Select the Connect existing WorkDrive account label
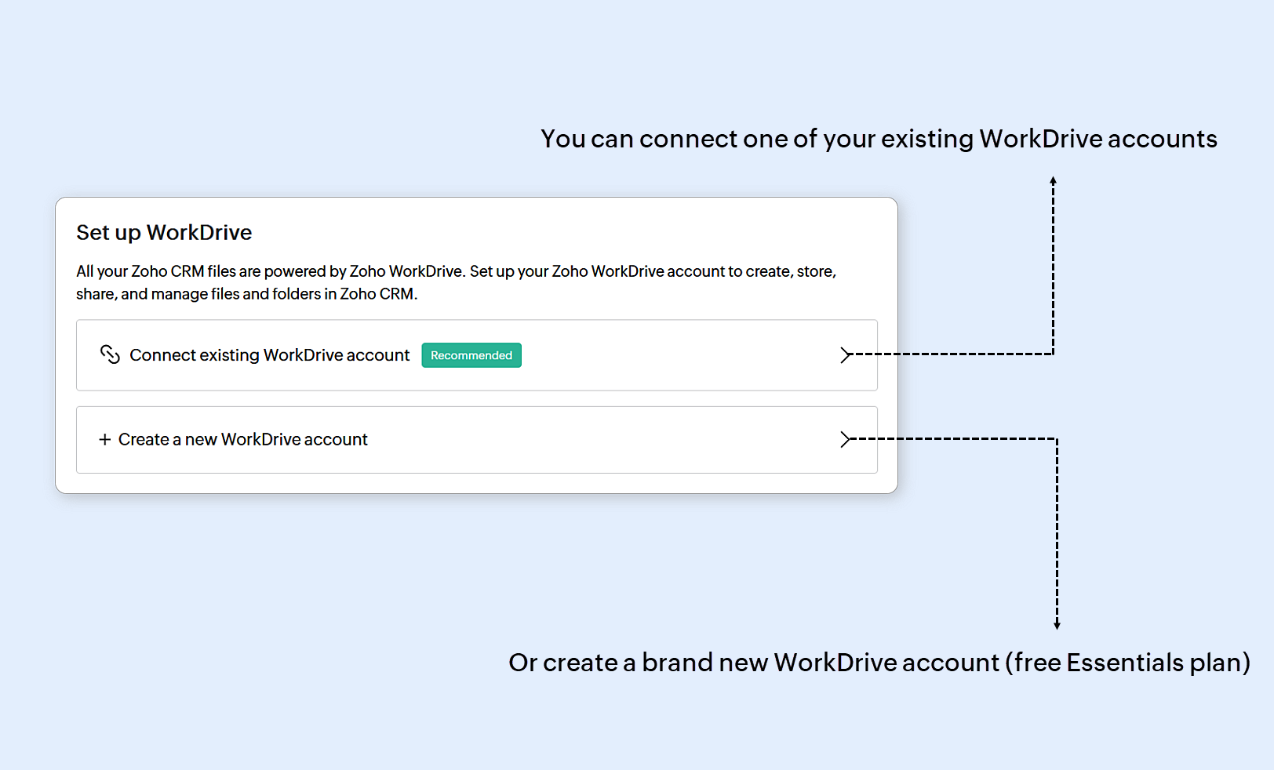 269,355
